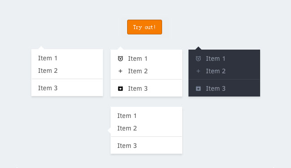Select Item 1 text in white icon menu
The width and height of the screenshot is (291, 168).
pyautogui.click(x=137, y=59)
